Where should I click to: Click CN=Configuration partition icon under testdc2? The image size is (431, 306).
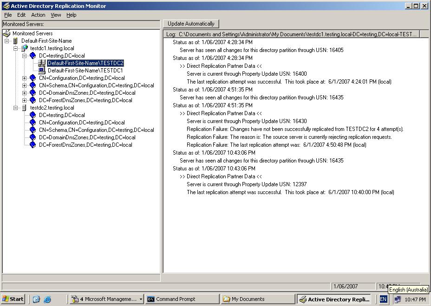click(x=33, y=122)
